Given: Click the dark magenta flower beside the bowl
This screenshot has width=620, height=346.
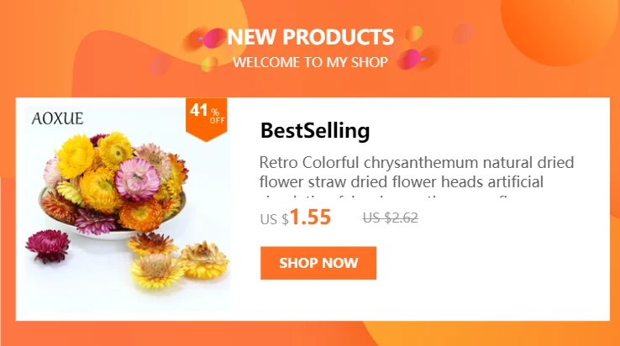Looking at the screenshot, I should click(x=48, y=246).
